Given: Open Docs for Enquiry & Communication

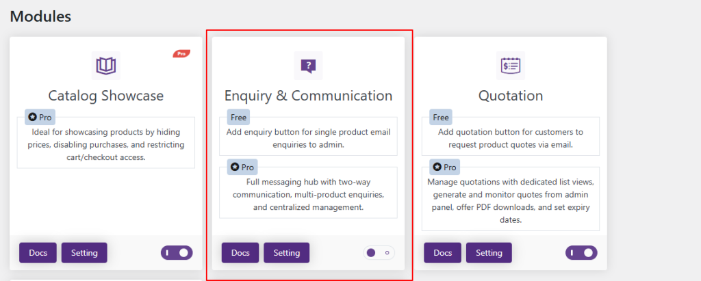Looking at the screenshot, I should coord(240,253).
